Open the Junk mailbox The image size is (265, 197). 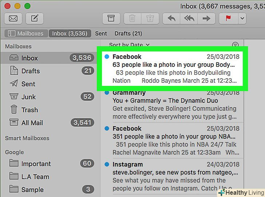coord(48,97)
